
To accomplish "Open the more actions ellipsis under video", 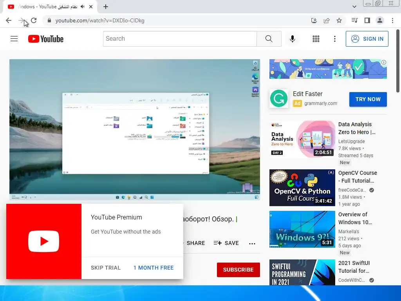I will (252, 244).
